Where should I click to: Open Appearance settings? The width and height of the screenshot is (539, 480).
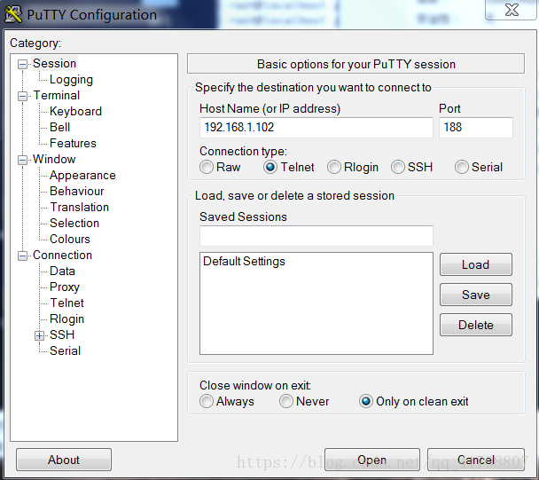click(x=82, y=175)
